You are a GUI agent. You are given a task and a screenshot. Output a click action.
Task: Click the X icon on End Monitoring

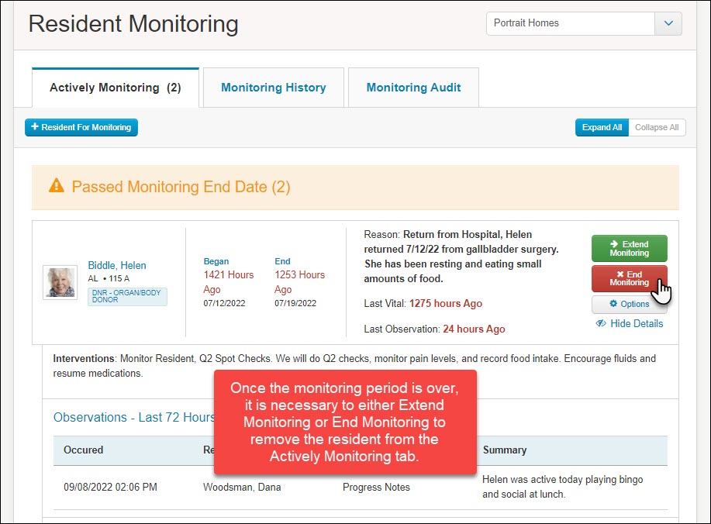(620, 274)
